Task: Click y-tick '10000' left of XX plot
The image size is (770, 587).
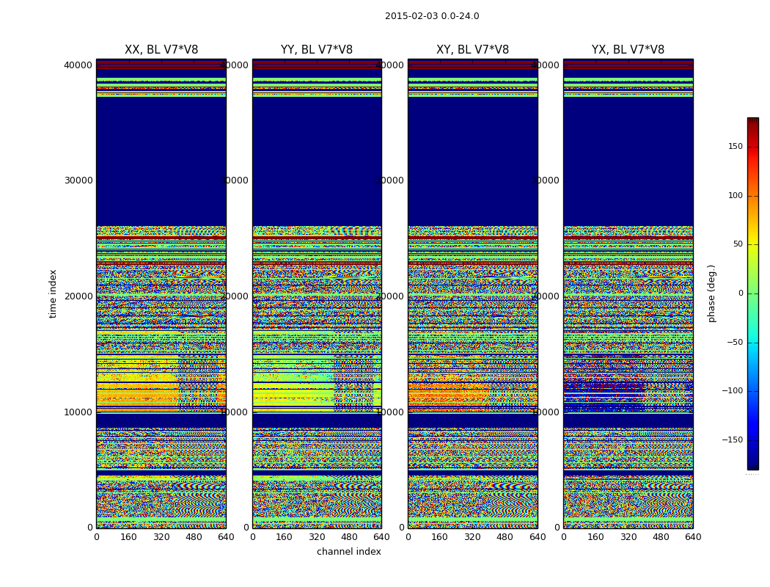Action: 78,412
